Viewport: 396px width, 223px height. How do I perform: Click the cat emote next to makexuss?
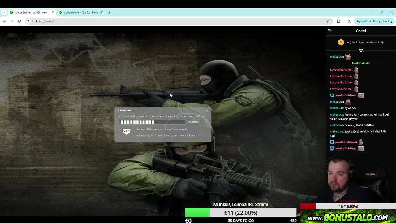[348, 57]
